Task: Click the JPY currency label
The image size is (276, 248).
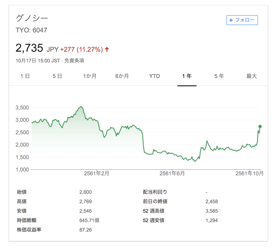Action: (x=53, y=49)
